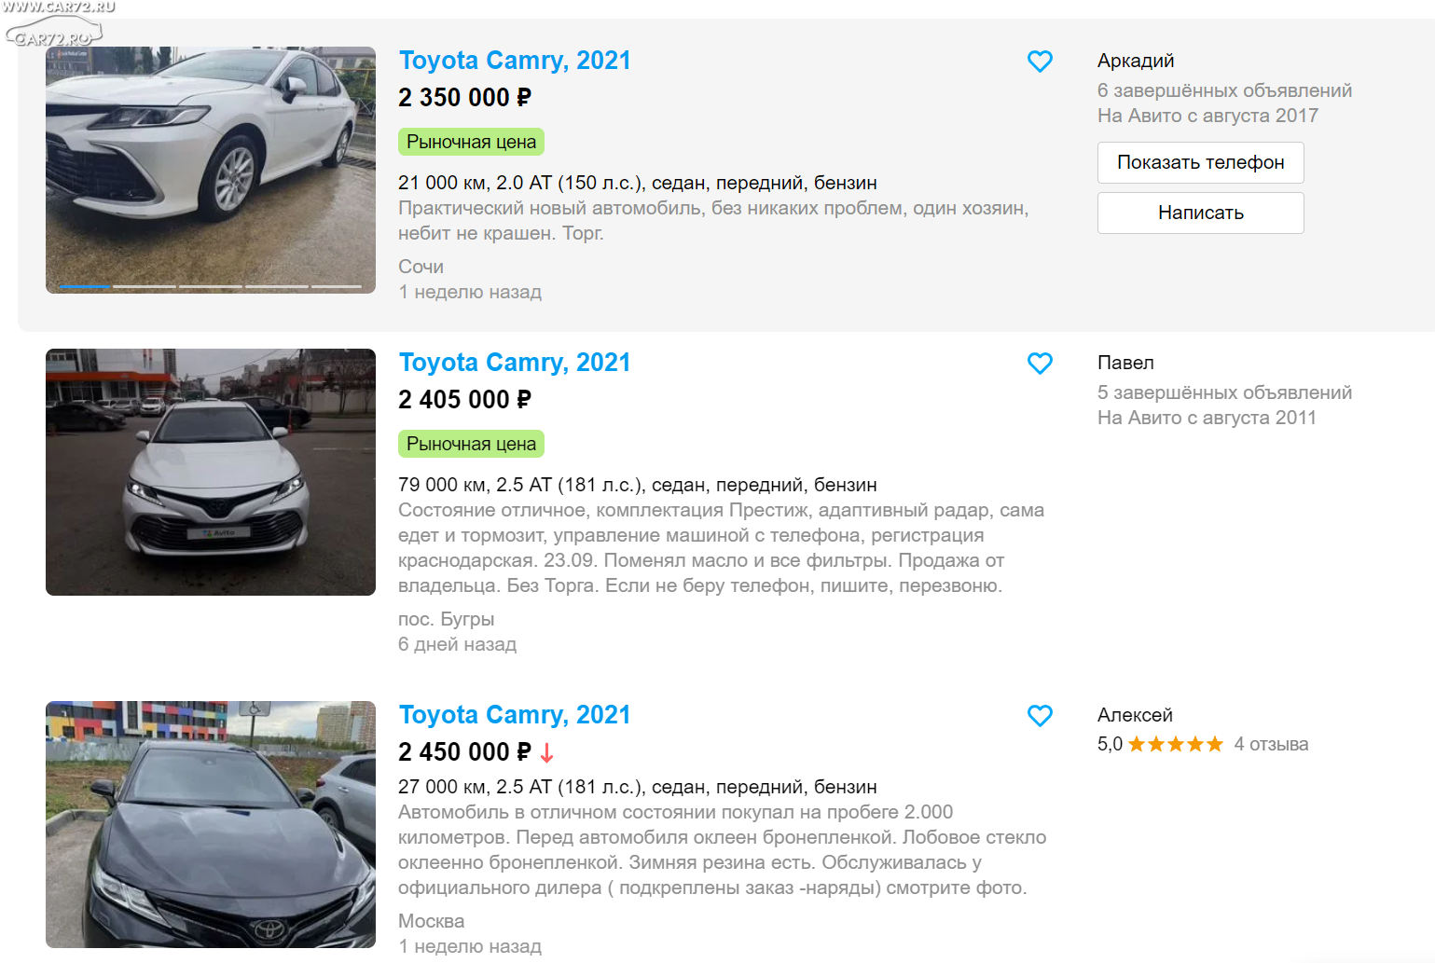
Task: Click the five-star rating of Алексей
Action: (x=1175, y=744)
